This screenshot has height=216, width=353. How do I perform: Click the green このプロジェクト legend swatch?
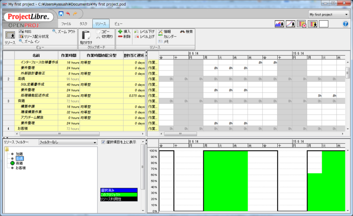pos(119,195)
